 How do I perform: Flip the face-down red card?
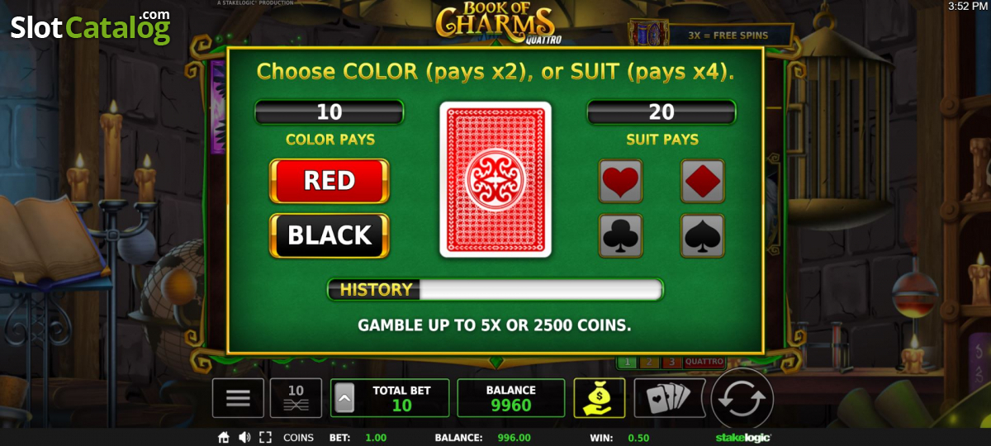495,180
